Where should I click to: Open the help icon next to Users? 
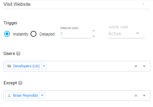[18, 53]
